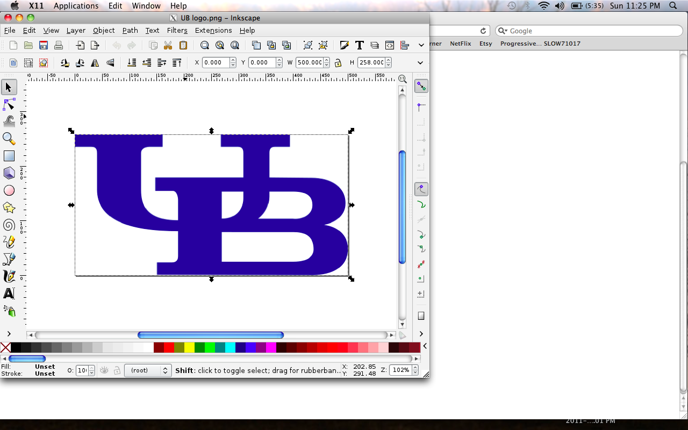The height and width of the screenshot is (430, 688).
Task: Click the Etsy bookmark in browser
Action: tap(486, 44)
